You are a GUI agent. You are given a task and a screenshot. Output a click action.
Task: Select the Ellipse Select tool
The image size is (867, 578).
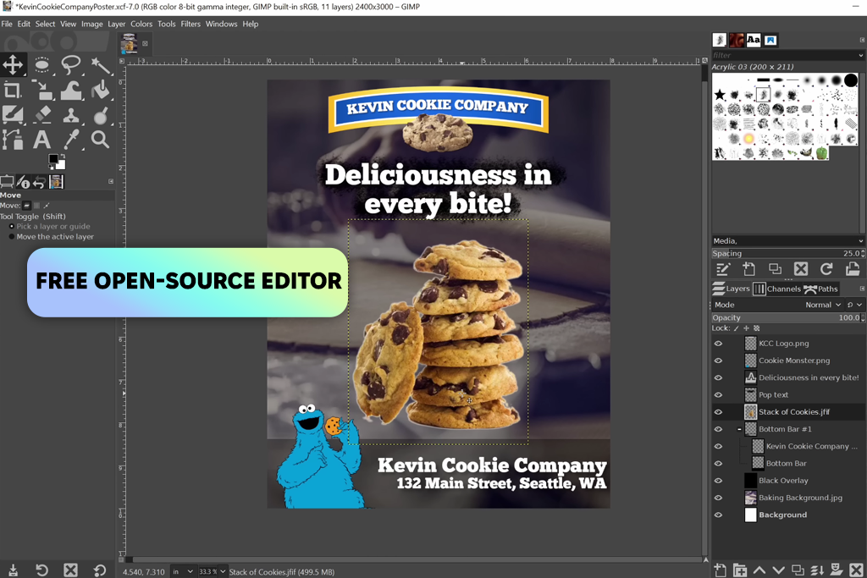point(42,64)
